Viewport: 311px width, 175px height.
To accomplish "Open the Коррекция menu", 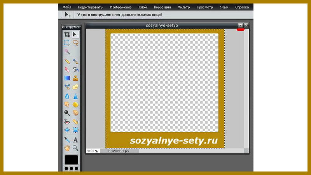I will tap(162, 7).
